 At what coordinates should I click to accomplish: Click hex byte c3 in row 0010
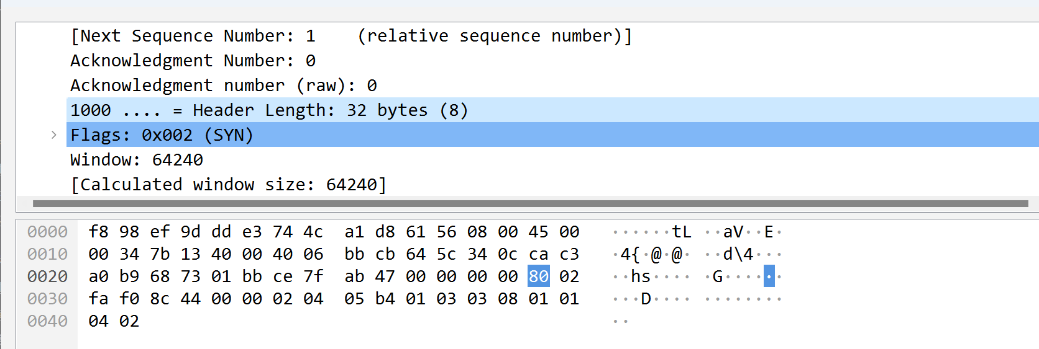pyautogui.click(x=569, y=254)
